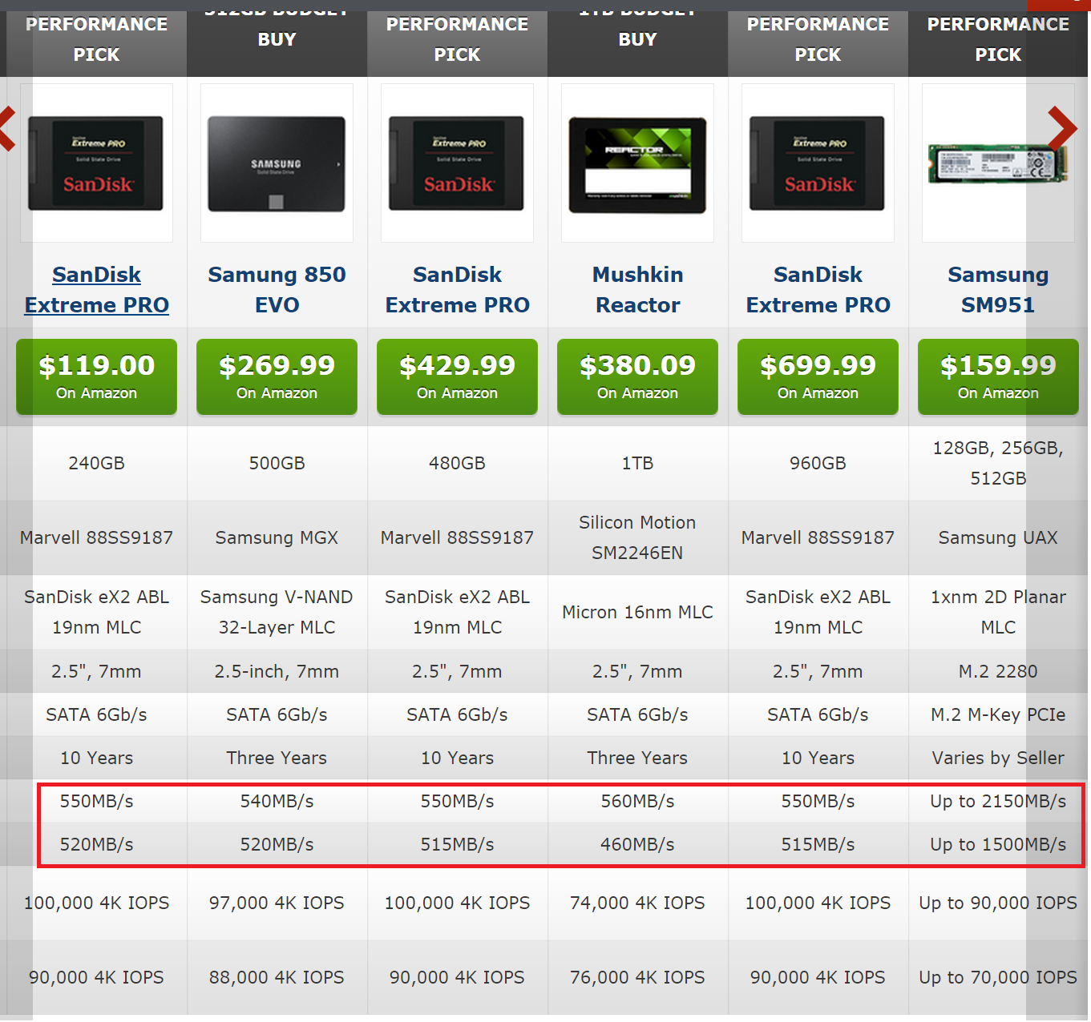Select the Samsung MGX controller cell
This screenshot has height=1022, width=1091.
277,537
